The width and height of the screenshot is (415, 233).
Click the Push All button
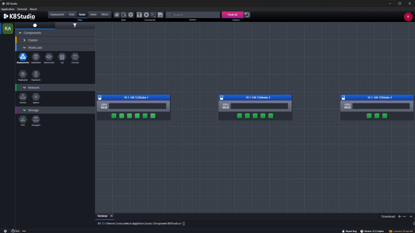[x=232, y=15]
